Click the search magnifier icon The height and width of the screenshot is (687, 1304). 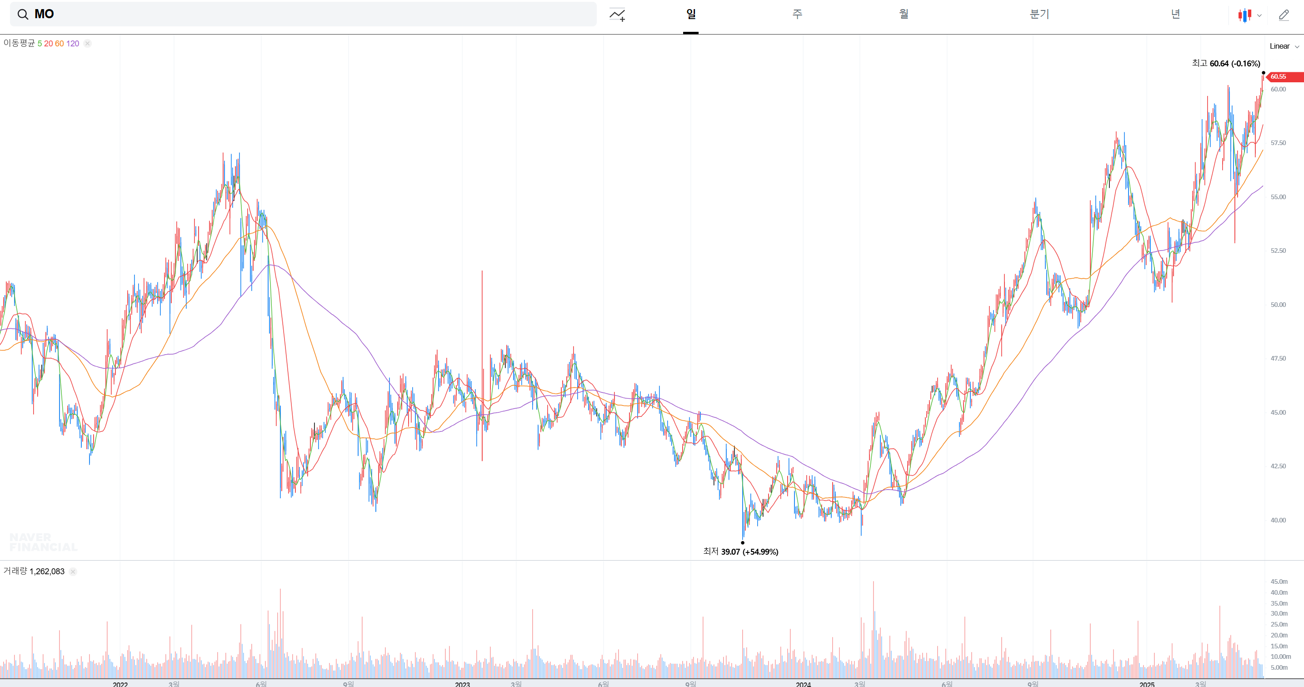click(x=23, y=14)
